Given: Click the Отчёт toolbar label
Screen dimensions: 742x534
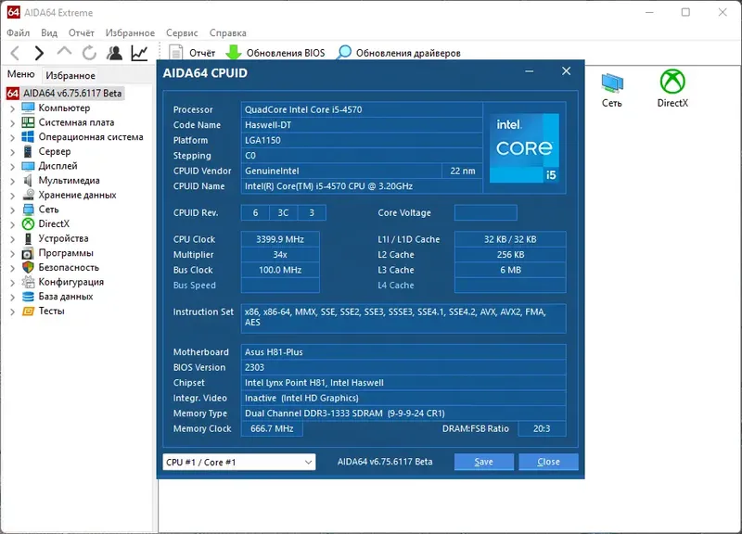Looking at the screenshot, I should pyautogui.click(x=202, y=53).
